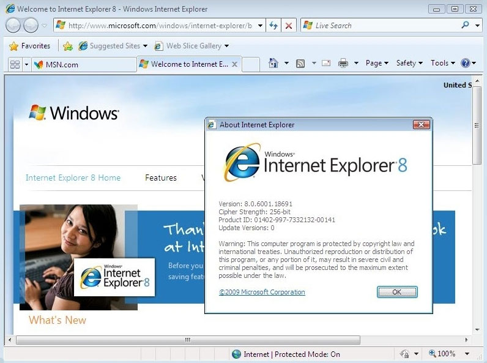Click the large Internet Explorer 8 dialog logo
This screenshot has height=363, width=487.
coord(315,162)
